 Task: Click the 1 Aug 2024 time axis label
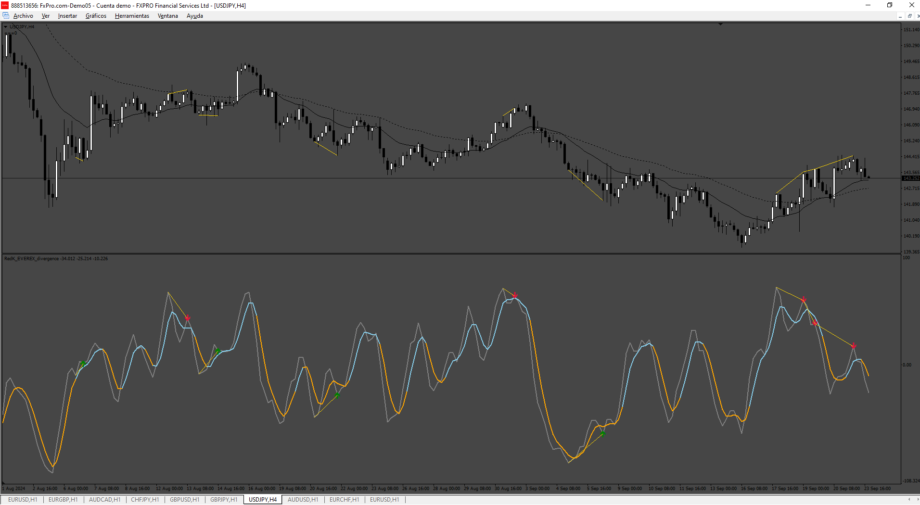pyautogui.click(x=13, y=489)
